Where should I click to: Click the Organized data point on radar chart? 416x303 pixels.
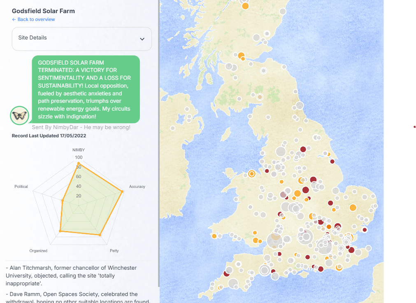tap(60, 231)
